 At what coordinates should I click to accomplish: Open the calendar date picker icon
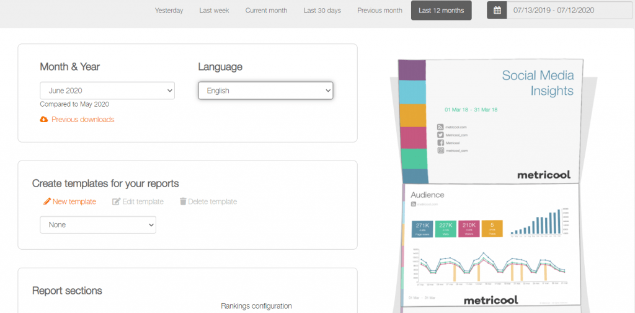(497, 11)
